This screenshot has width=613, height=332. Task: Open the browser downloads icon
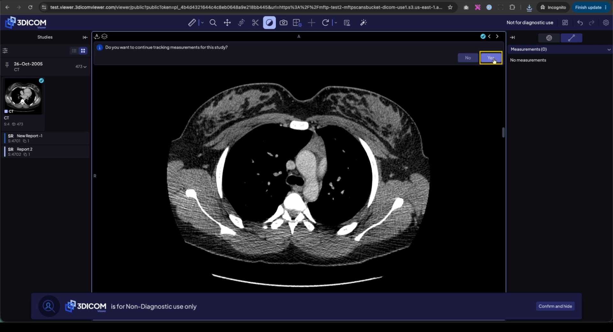529,7
